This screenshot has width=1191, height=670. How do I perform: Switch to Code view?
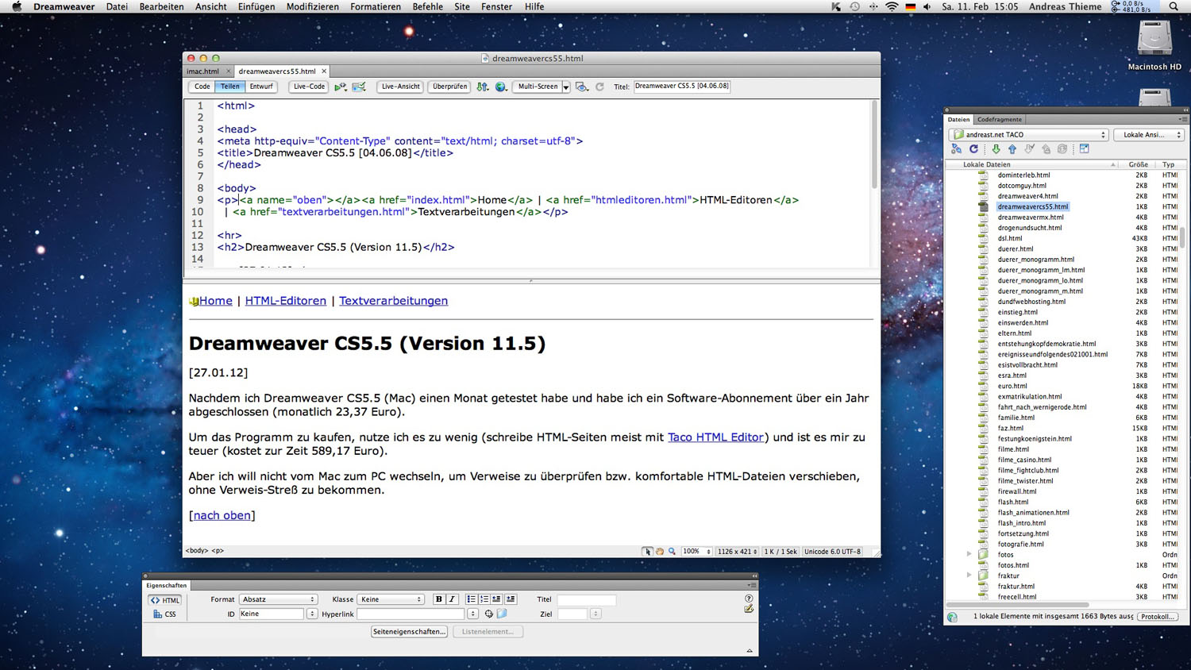point(202,87)
